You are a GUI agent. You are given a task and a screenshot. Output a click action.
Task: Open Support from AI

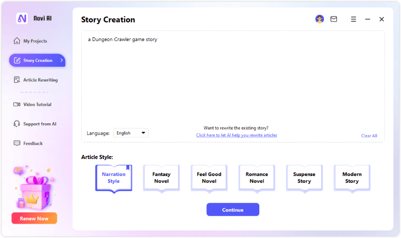35,124
